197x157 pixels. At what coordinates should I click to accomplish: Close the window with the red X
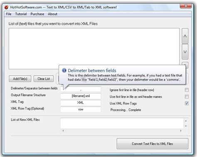click(186, 6)
